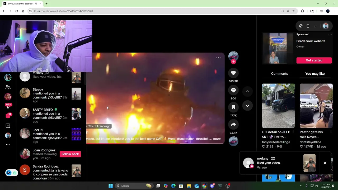
Task: Open the City of Edinburgh location tag
Action: coord(98,126)
